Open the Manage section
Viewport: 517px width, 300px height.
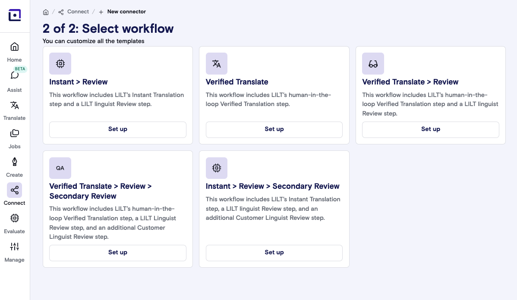pos(14,251)
